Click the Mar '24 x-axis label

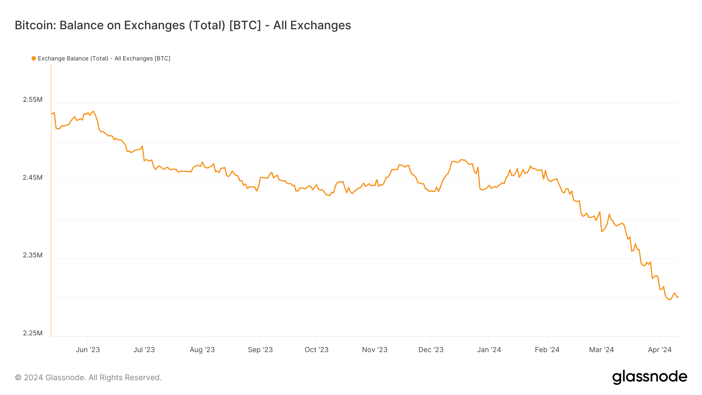click(x=601, y=350)
